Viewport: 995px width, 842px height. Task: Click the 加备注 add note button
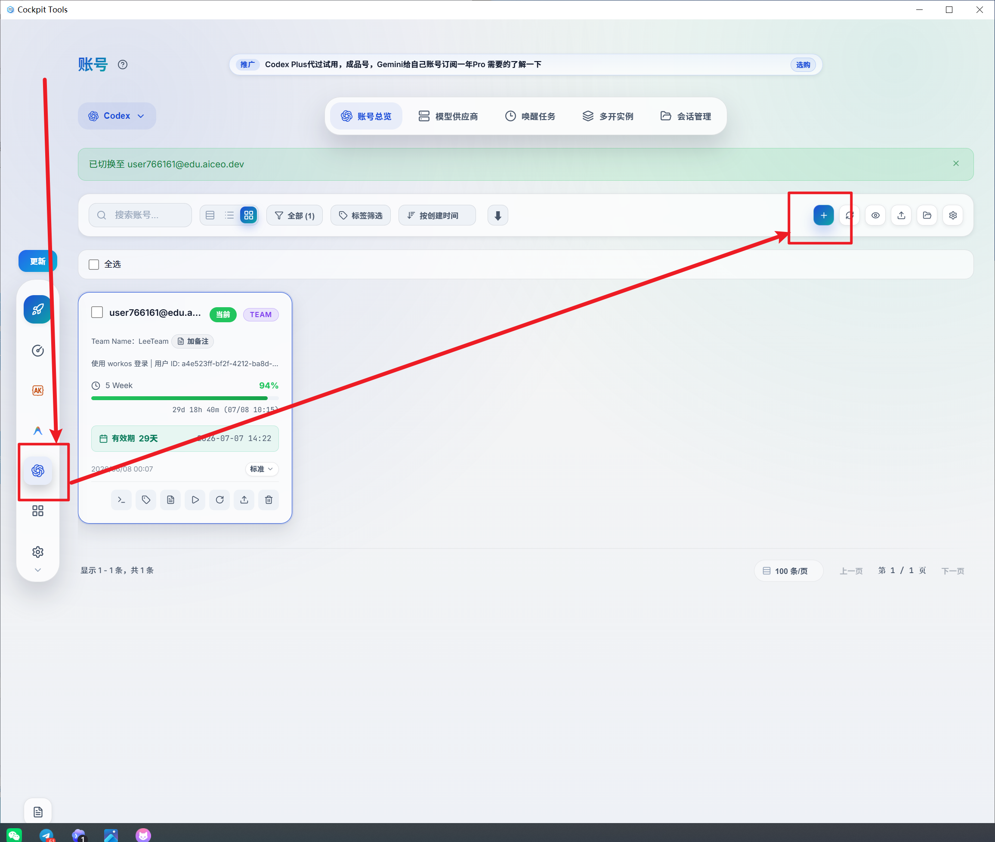point(193,341)
